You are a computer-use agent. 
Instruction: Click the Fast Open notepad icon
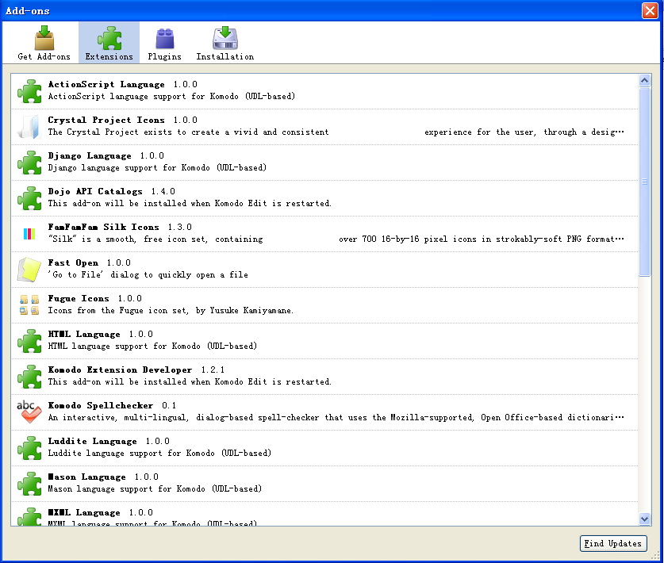tap(29, 270)
